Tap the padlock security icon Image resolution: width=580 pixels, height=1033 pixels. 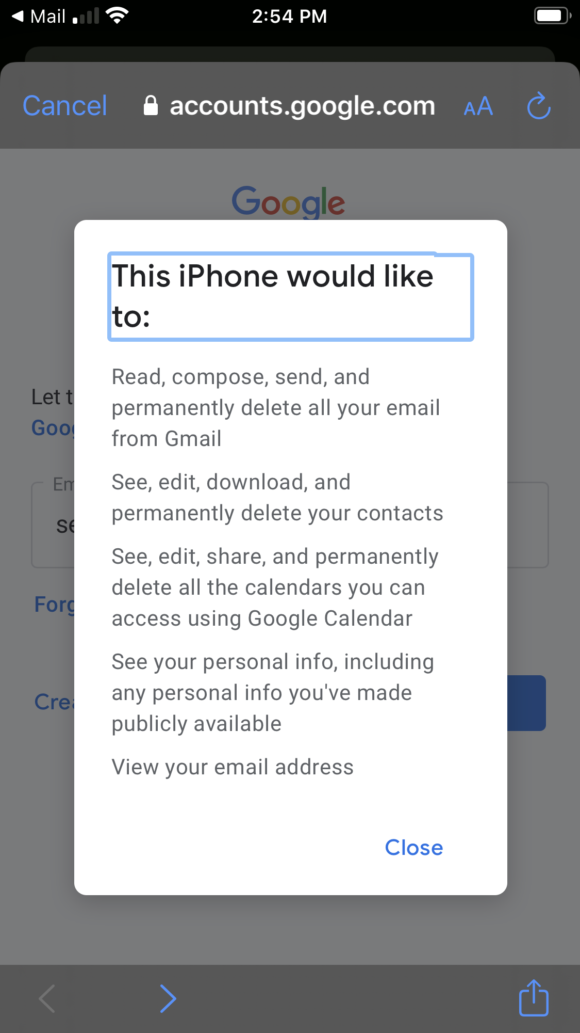tap(151, 105)
